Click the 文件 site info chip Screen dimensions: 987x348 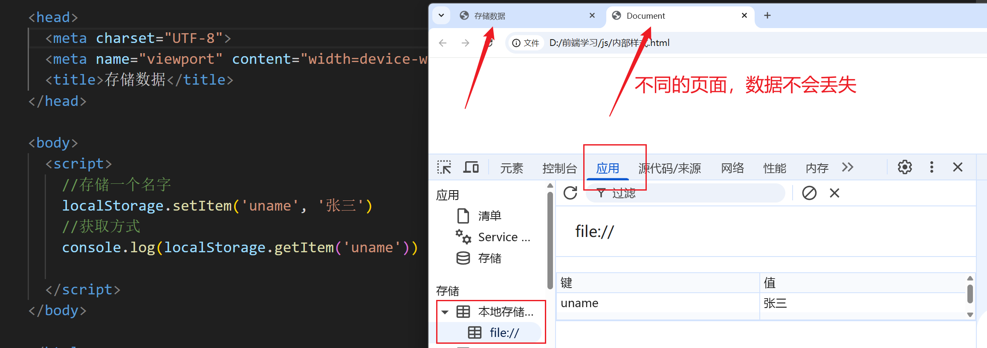526,43
